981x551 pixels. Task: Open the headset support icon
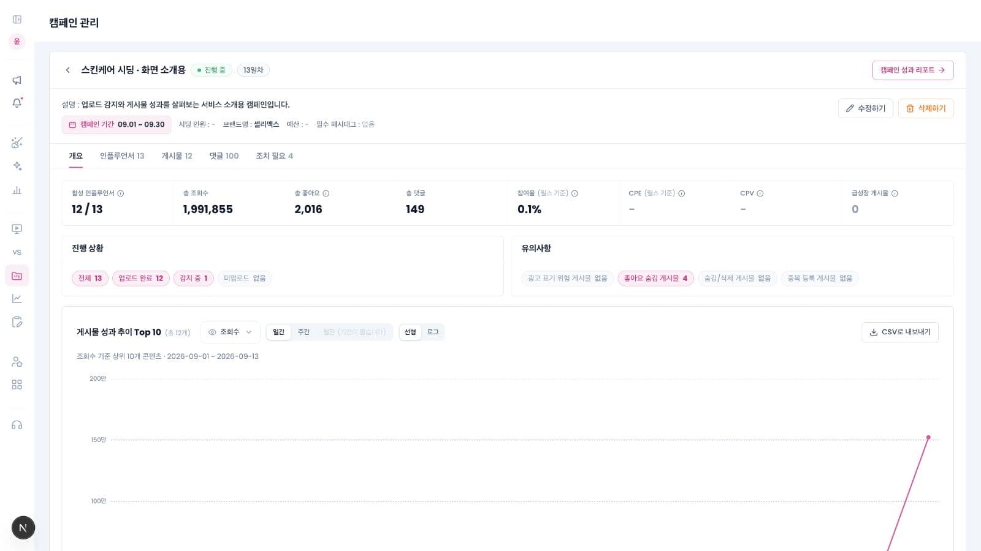(x=17, y=425)
